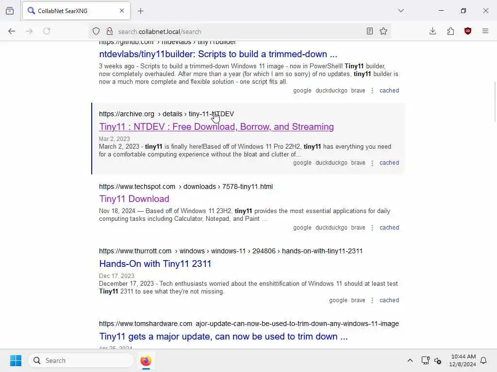Viewport: 497px width, 372px height.
Task: Click https://archive.org URL text
Action: click(x=127, y=114)
